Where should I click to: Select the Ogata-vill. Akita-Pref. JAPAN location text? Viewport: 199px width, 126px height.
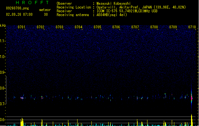[141, 7]
